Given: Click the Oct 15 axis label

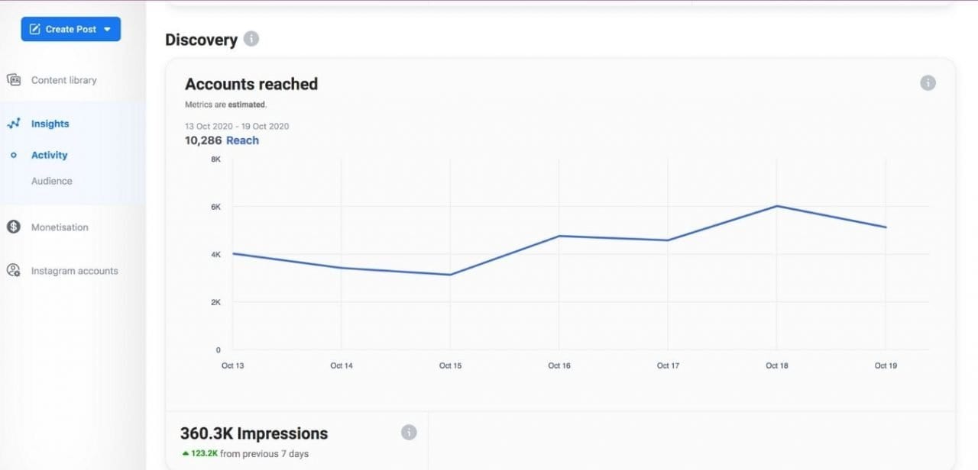Looking at the screenshot, I should click(450, 365).
